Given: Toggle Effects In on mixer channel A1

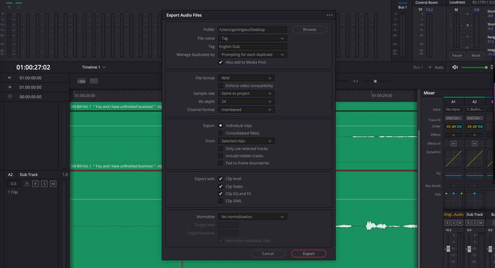Looking at the screenshot, I should (x=454, y=143).
